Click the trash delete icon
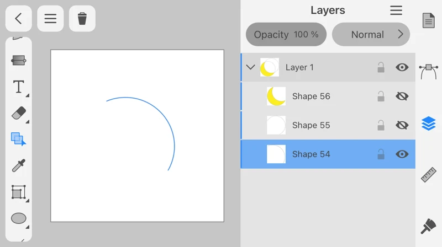This screenshot has height=247, width=442. pyautogui.click(x=82, y=19)
